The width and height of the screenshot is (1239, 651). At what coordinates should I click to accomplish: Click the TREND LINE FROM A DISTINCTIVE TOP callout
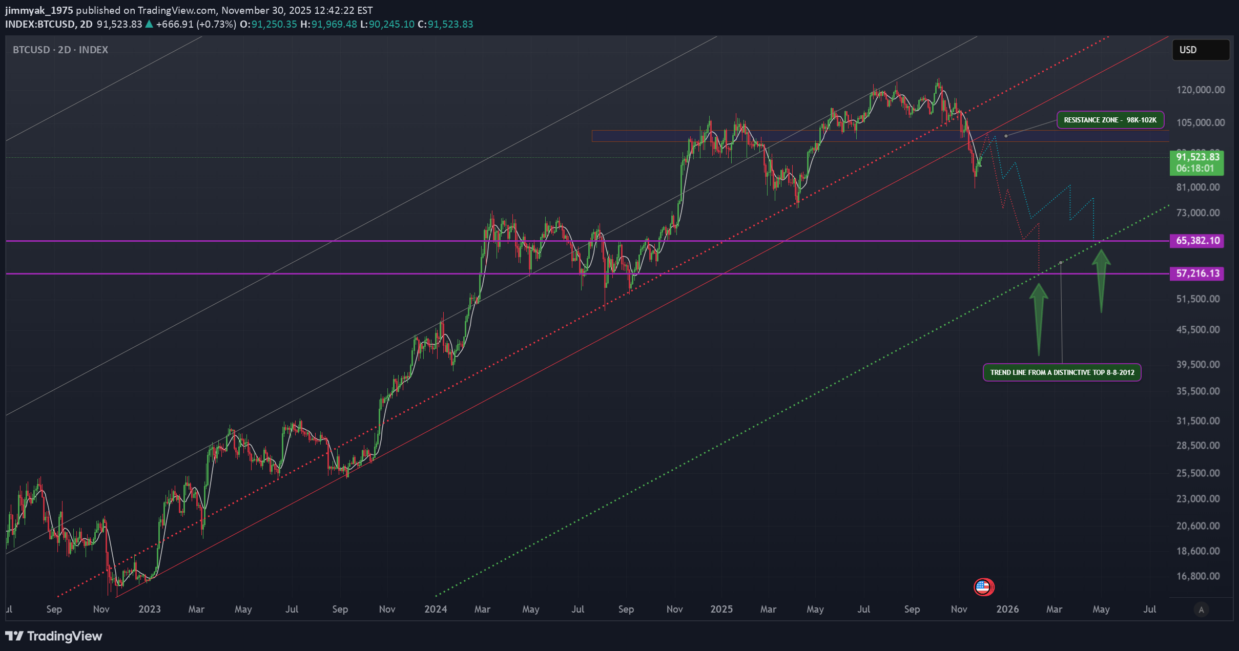[x=1062, y=372]
